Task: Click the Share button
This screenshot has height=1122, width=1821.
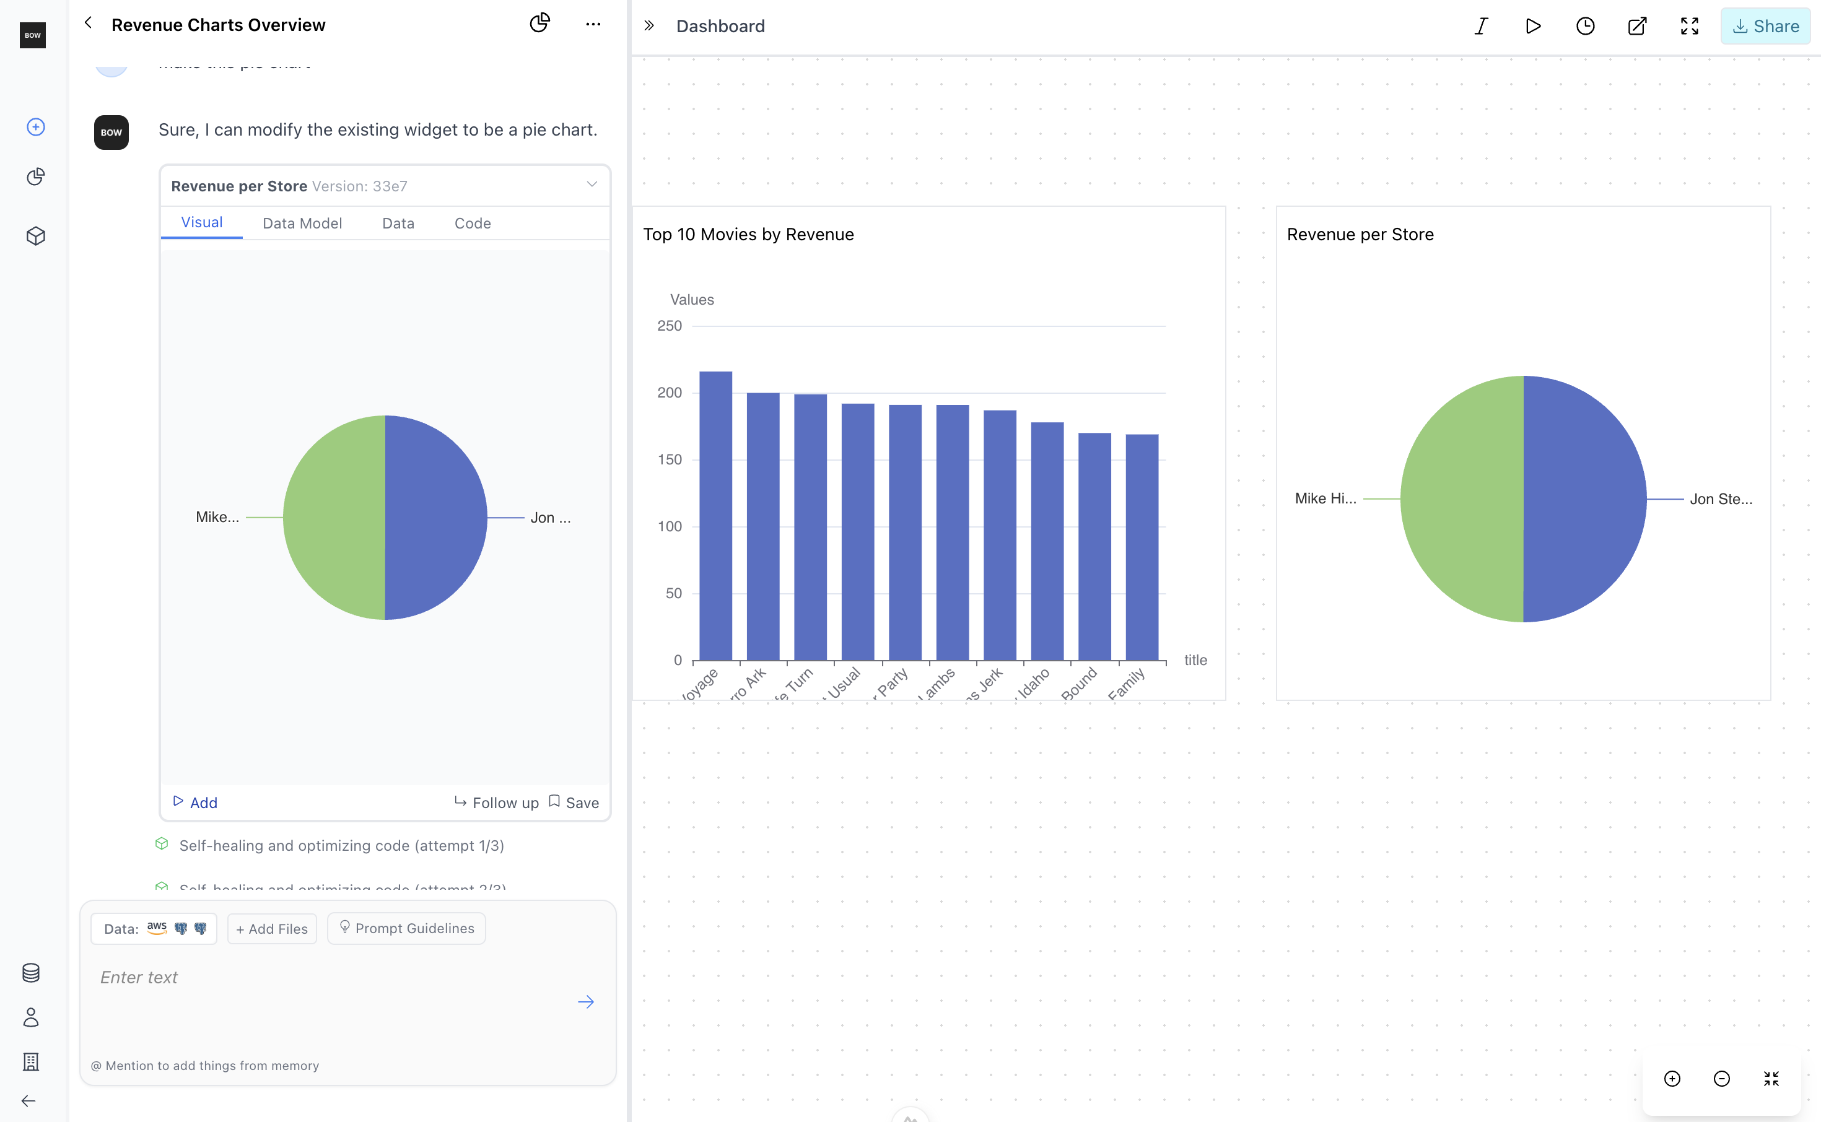Action: pyautogui.click(x=1765, y=26)
